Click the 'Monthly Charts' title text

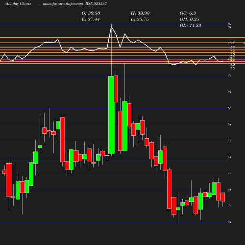click(x=18, y=4)
